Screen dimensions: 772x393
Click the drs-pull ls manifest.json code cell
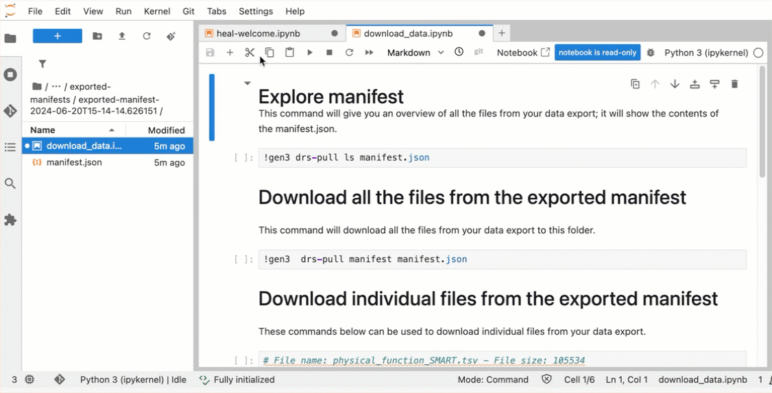(x=502, y=158)
